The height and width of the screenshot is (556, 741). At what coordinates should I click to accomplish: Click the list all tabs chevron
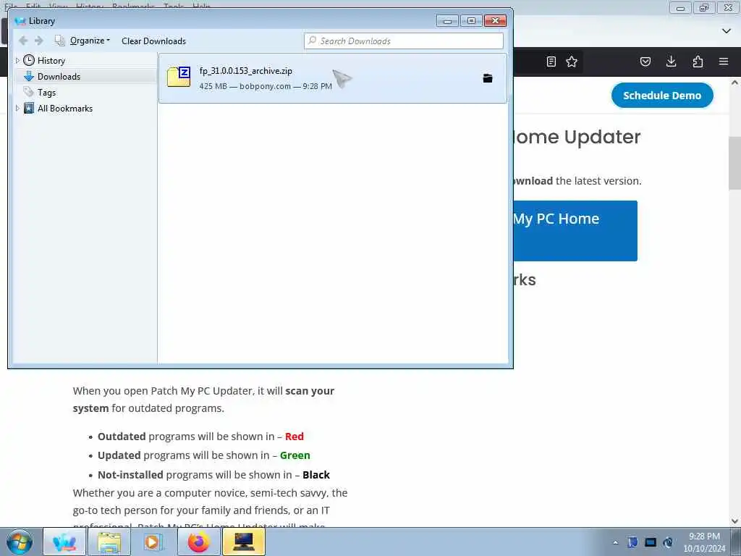727,30
